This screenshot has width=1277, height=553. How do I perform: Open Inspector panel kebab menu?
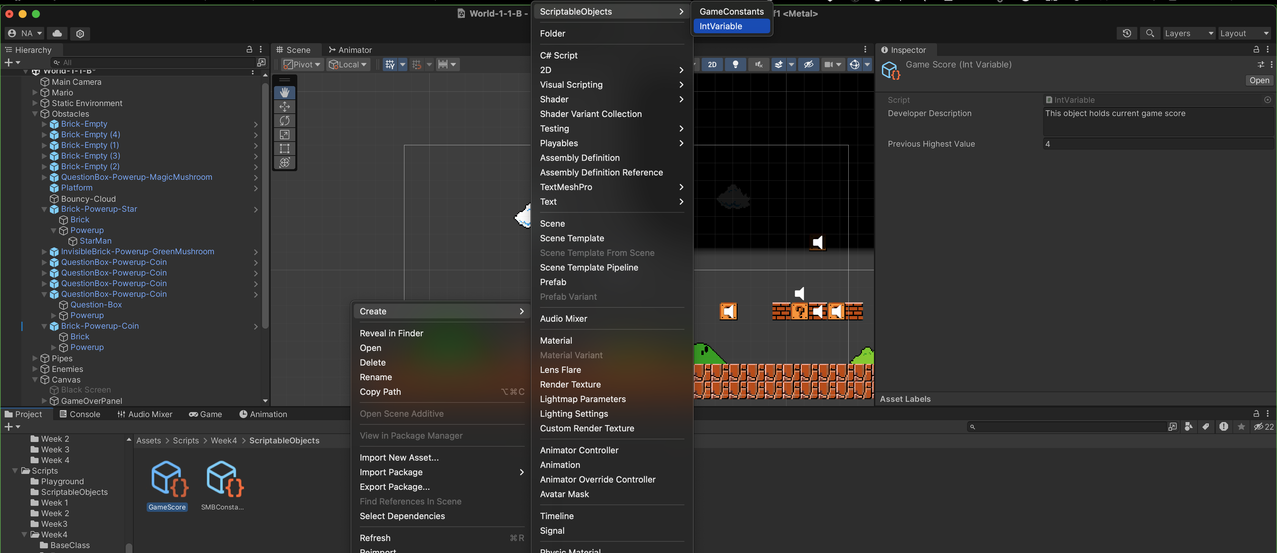coord(1268,50)
